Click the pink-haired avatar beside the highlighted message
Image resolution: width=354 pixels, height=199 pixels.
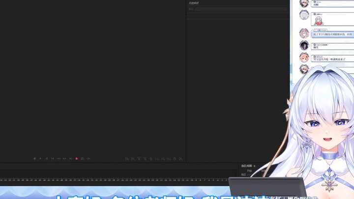pos(304,33)
